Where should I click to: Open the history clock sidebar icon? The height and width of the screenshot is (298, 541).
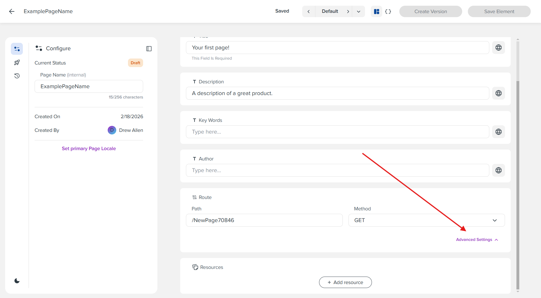point(17,76)
